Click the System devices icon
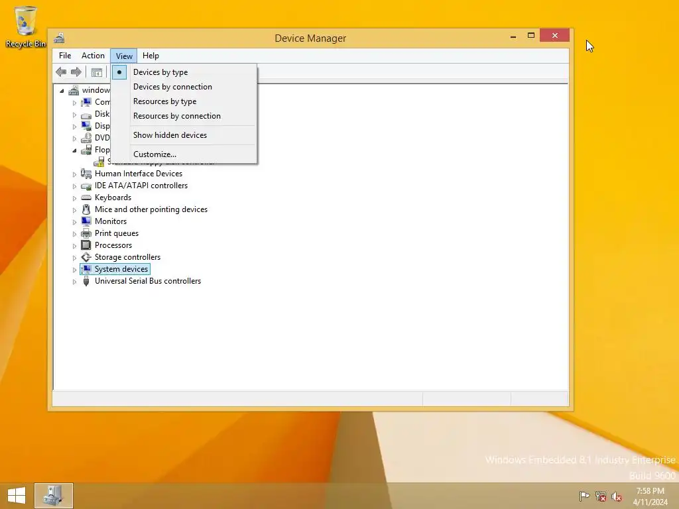Viewport: 679px width, 509px height. click(x=86, y=269)
